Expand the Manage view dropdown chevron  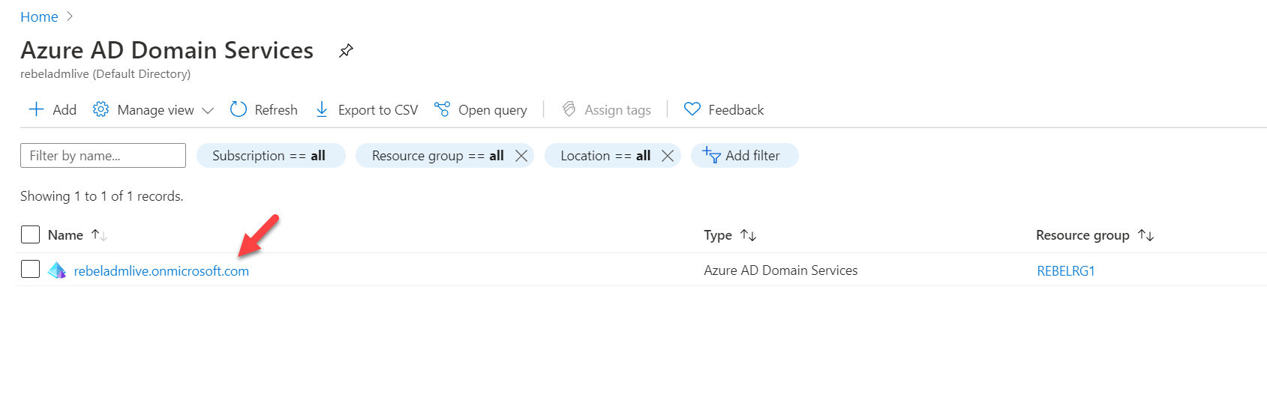208,110
